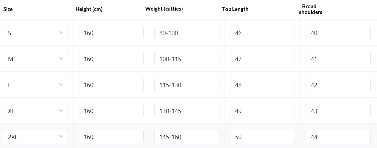
Task: Select the shoulder field showing 42
Action: pos(338,85)
